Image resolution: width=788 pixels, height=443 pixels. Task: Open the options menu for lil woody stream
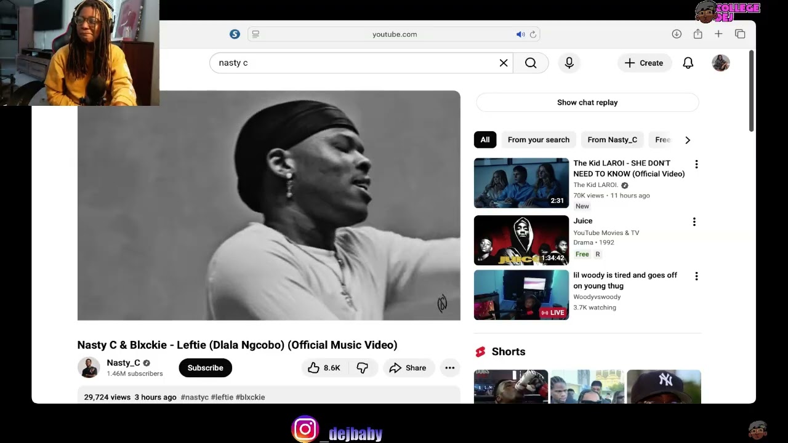pyautogui.click(x=696, y=276)
